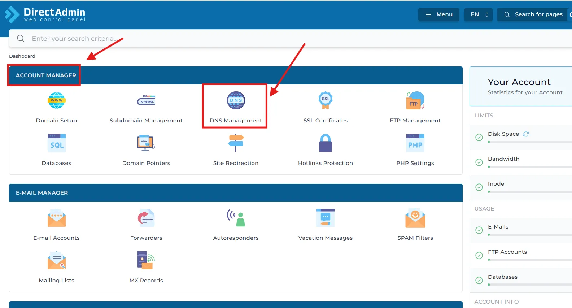Viewport: 572px width, 308px height.
Task: Click the Account Manager section header
Action: pos(46,75)
